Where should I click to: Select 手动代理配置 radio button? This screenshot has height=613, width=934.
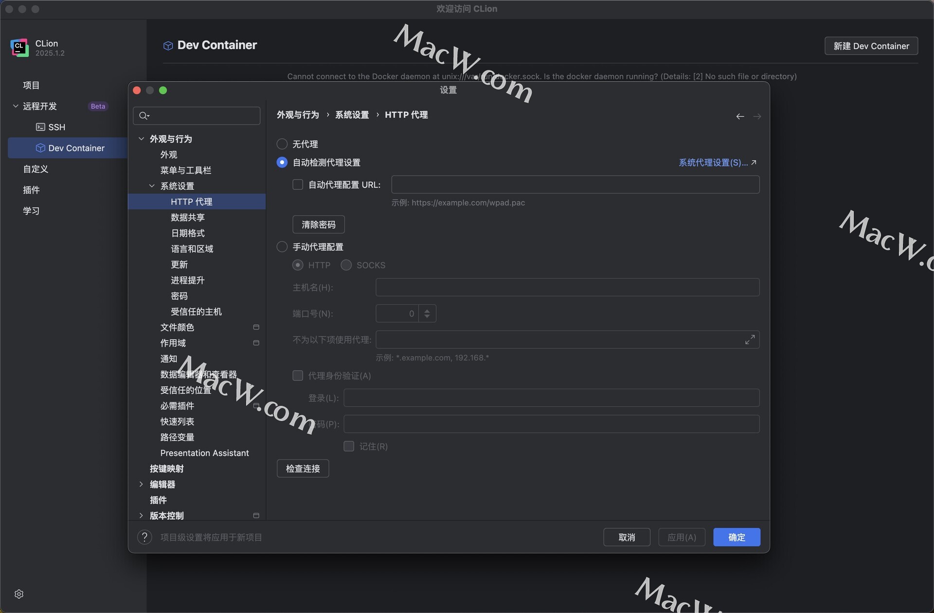click(x=282, y=247)
